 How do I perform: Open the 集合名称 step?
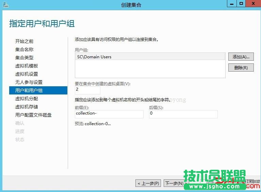point(24,49)
